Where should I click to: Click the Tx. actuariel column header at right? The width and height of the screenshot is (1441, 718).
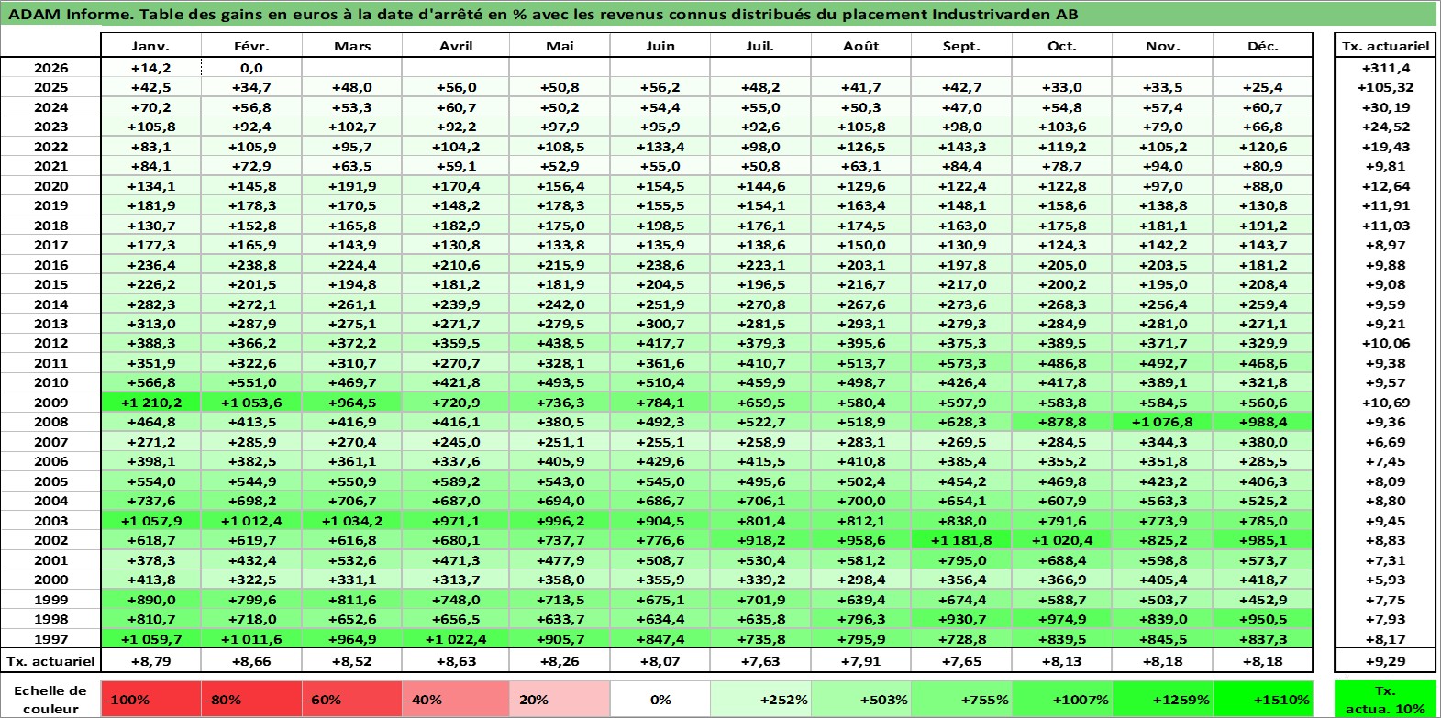[1386, 46]
